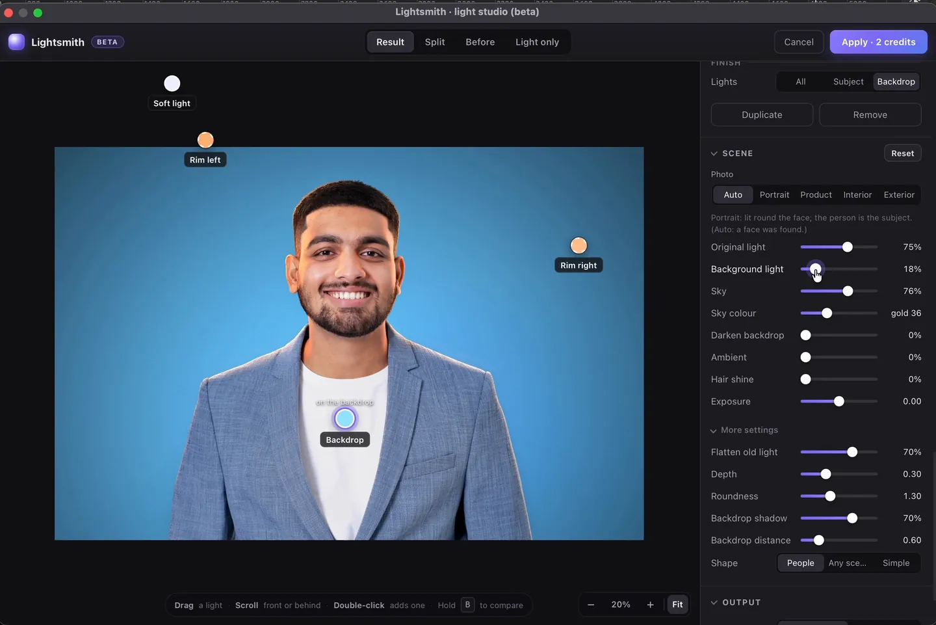
Task: Collapse the SCENE section
Action: point(732,153)
